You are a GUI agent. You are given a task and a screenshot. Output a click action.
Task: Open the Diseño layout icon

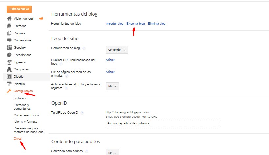(x=9, y=76)
